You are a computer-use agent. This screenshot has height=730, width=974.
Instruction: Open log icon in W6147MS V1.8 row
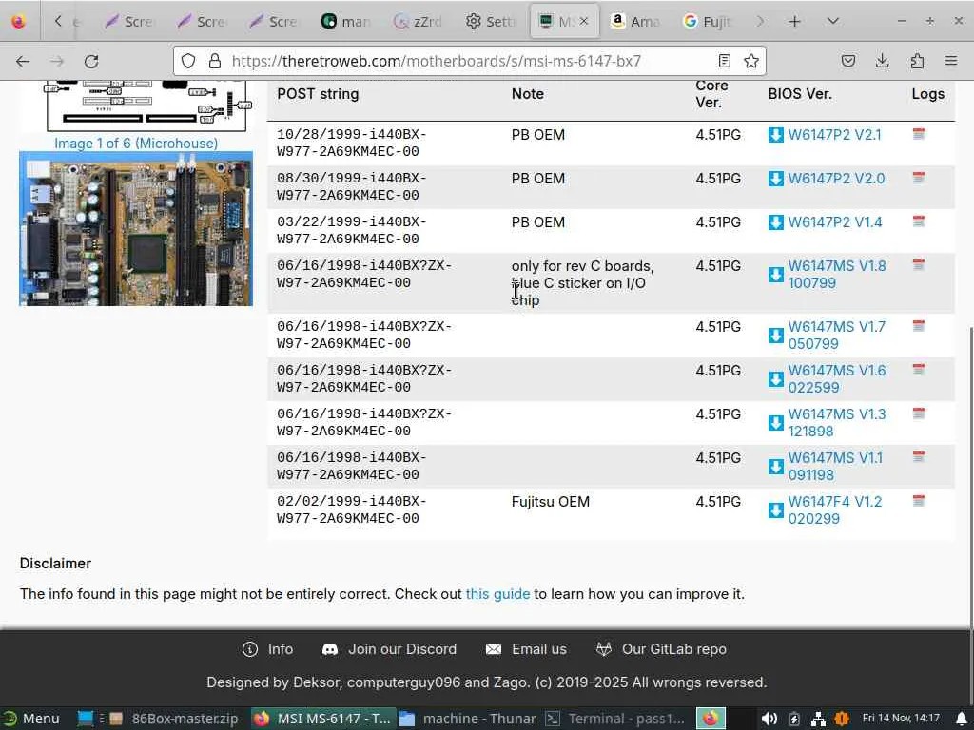[x=919, y=265]
